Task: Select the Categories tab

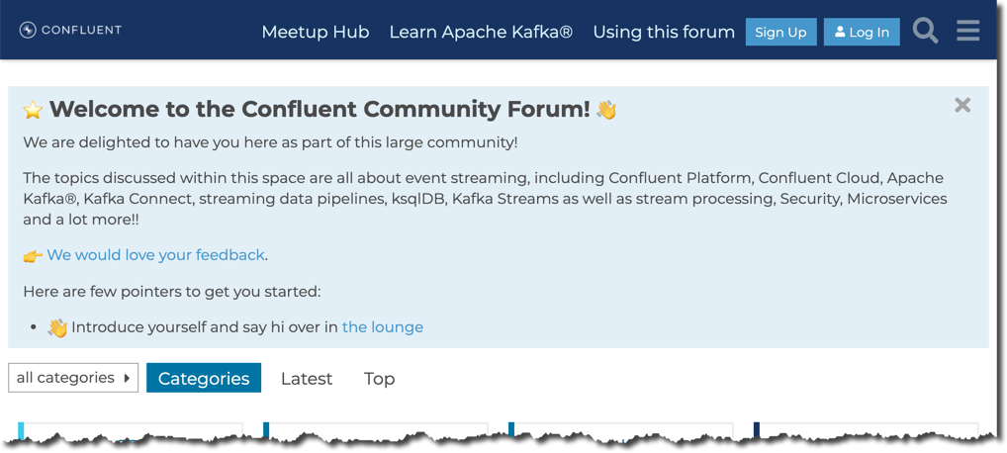Action: [x=204, y=378]
